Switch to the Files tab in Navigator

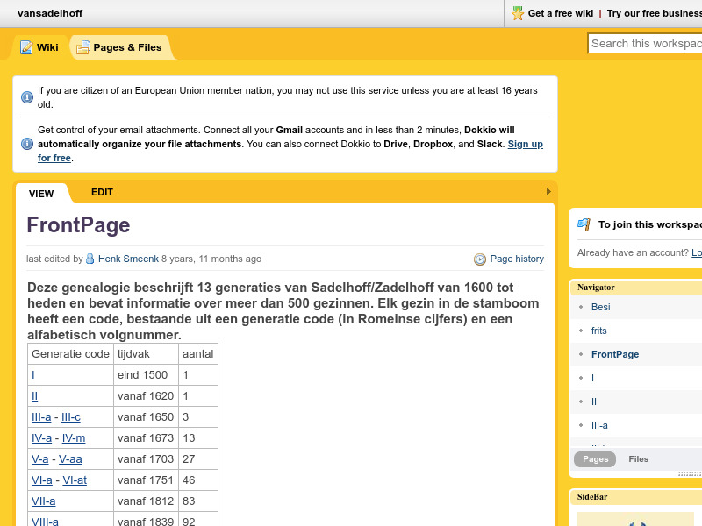tap(638, 458)
